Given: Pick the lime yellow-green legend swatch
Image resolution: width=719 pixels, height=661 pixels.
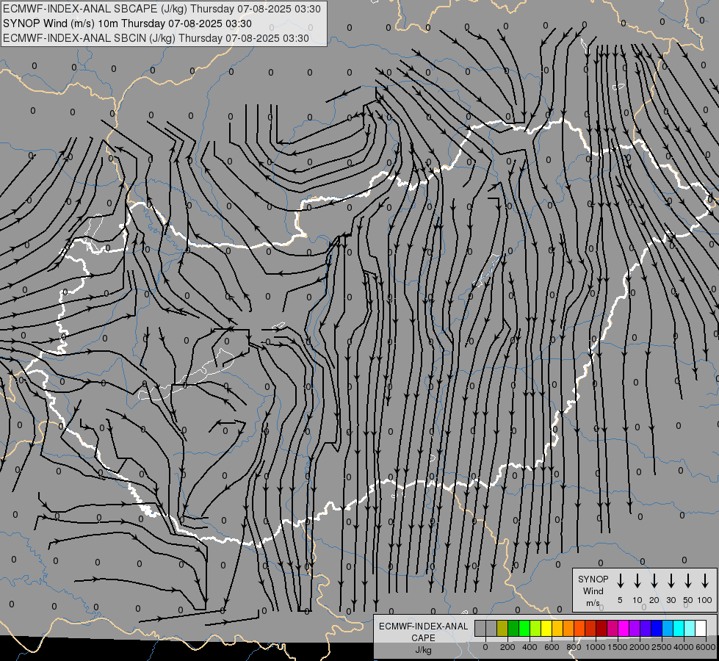Looking at the screenshot, I should [535, 628].
